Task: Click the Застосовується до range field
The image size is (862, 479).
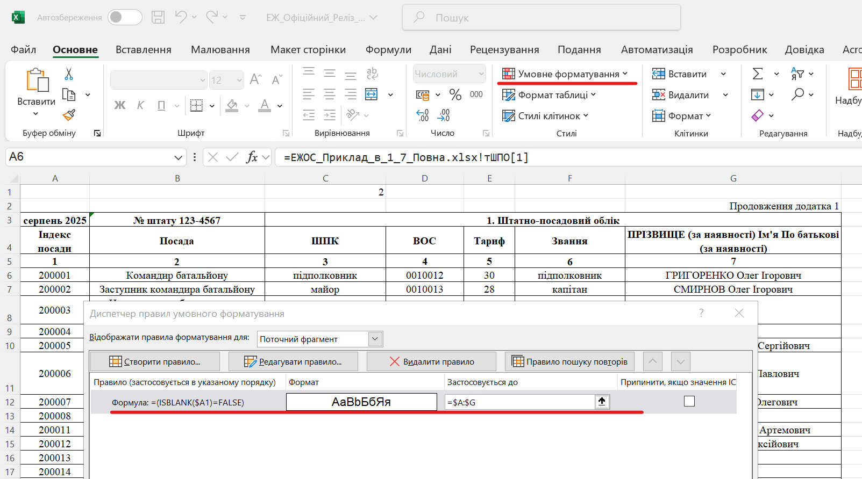Action: [519, 402]
